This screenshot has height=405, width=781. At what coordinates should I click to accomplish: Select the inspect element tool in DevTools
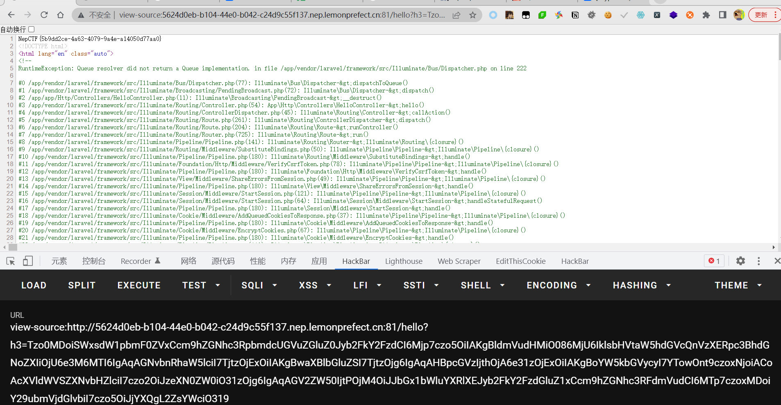pos(10,261)
